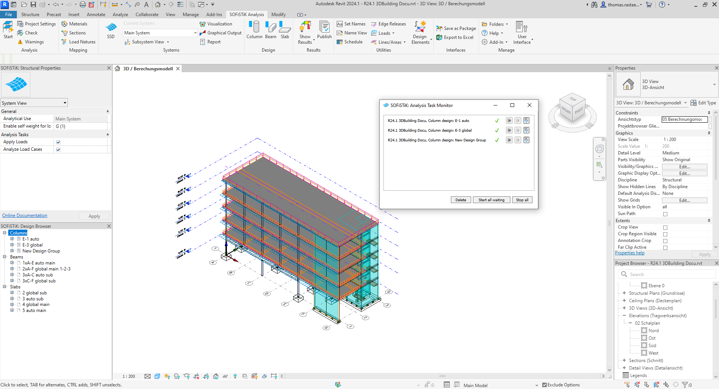Open Design Elements
This screenshot has height=389, width=719.
420,33
